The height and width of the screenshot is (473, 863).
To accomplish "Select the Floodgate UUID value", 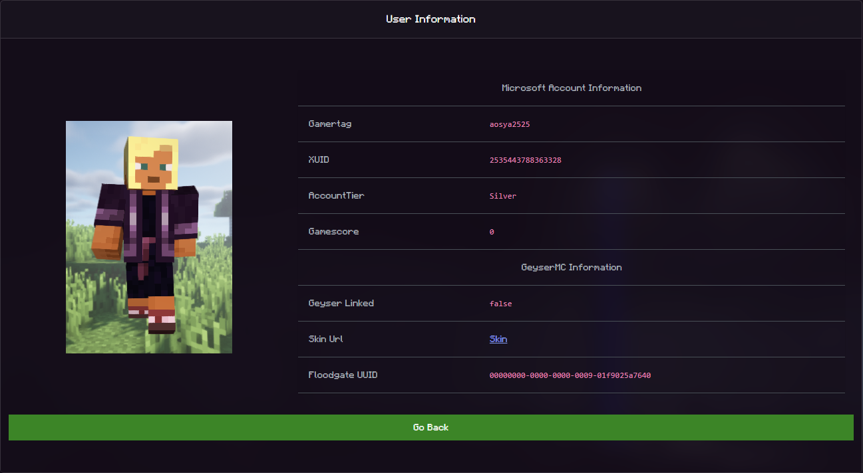I will 570,375.
